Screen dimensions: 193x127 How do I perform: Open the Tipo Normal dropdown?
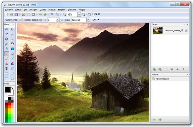point(88,20)
